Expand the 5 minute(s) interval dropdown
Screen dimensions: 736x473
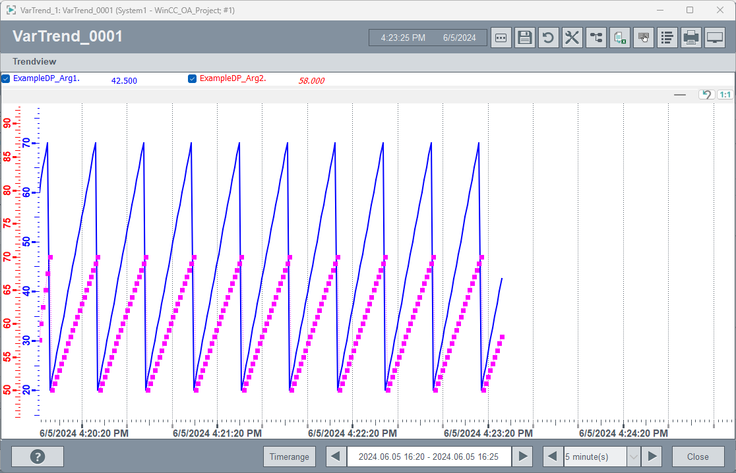tap(633, 457)
